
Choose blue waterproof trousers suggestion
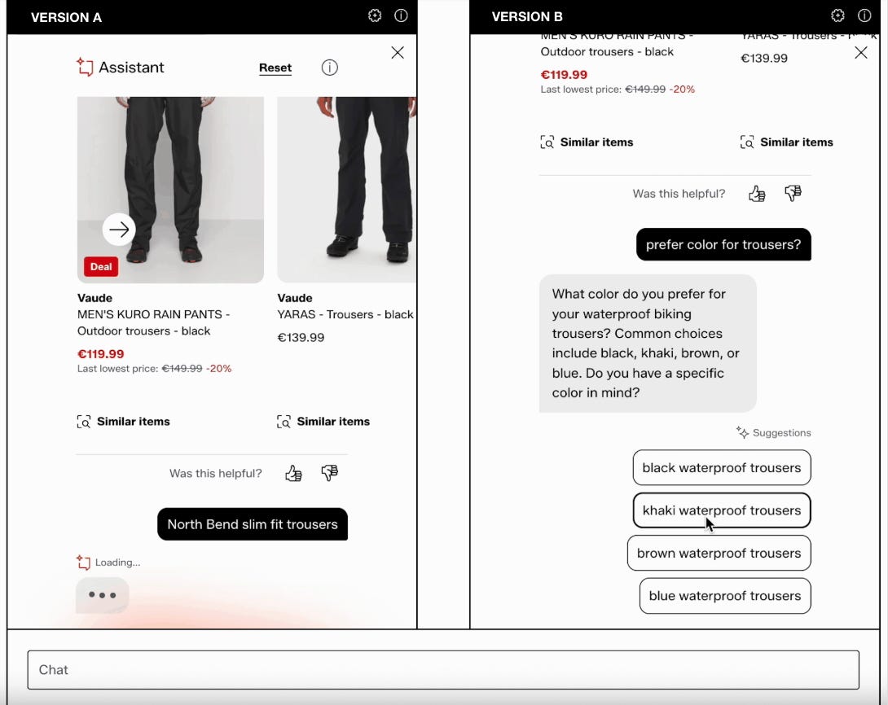tap(725, 596)
